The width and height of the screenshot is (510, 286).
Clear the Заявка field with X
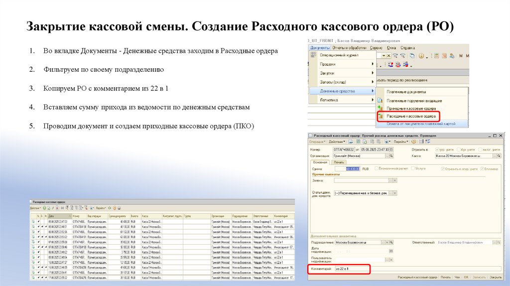[x=395, y=180]
